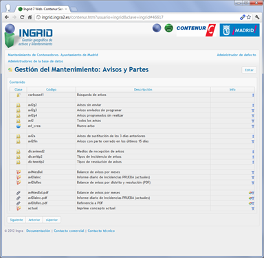Viewport: 264px width, 258px height.
Task: Click the blue globe icon beside avi_crea
Action: pos(19,126)
